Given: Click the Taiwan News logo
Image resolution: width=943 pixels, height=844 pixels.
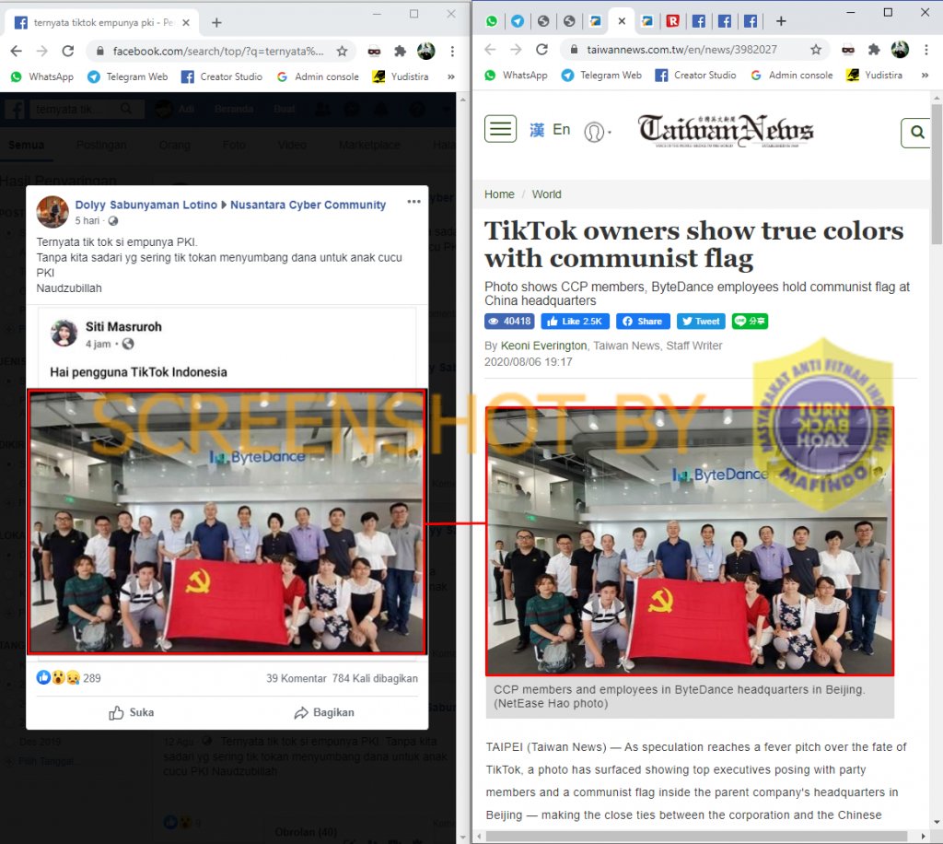Looking at the screenshot, I should click(x=726, y=131).
